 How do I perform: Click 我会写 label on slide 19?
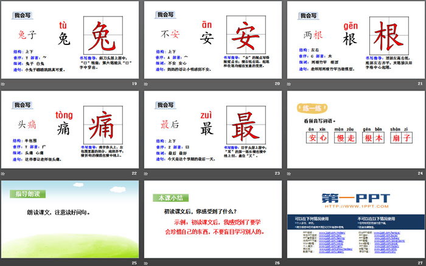pyautogui.click(x=23, y=13)
